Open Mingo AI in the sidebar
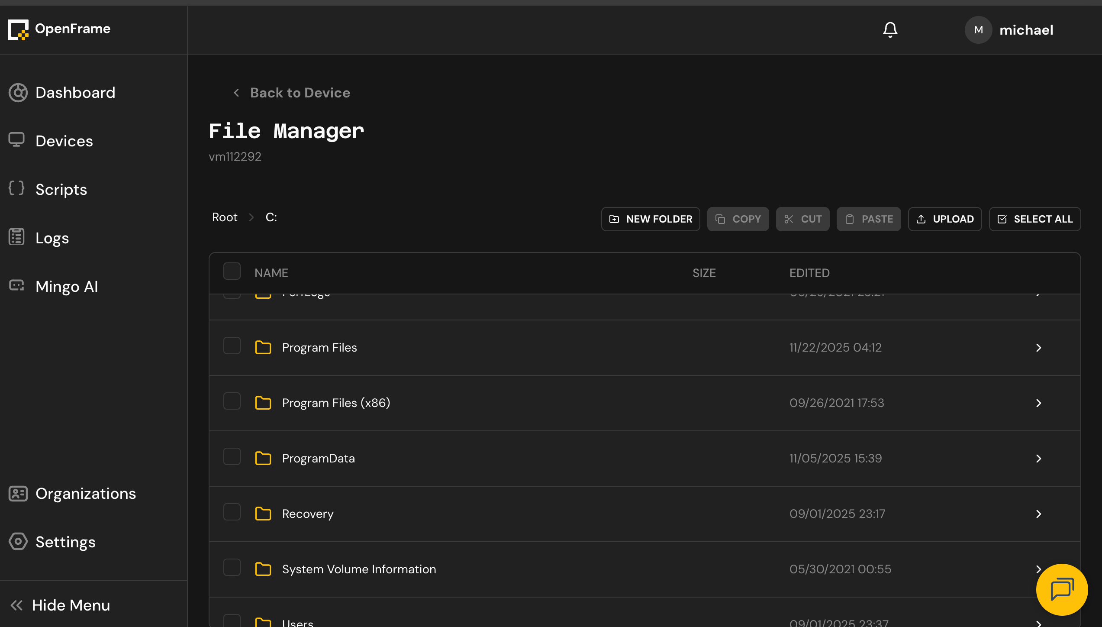 (67, 287)
